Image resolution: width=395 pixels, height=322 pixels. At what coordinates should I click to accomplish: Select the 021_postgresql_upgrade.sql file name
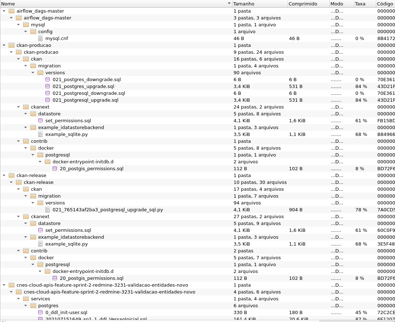(x=85, y=100)
